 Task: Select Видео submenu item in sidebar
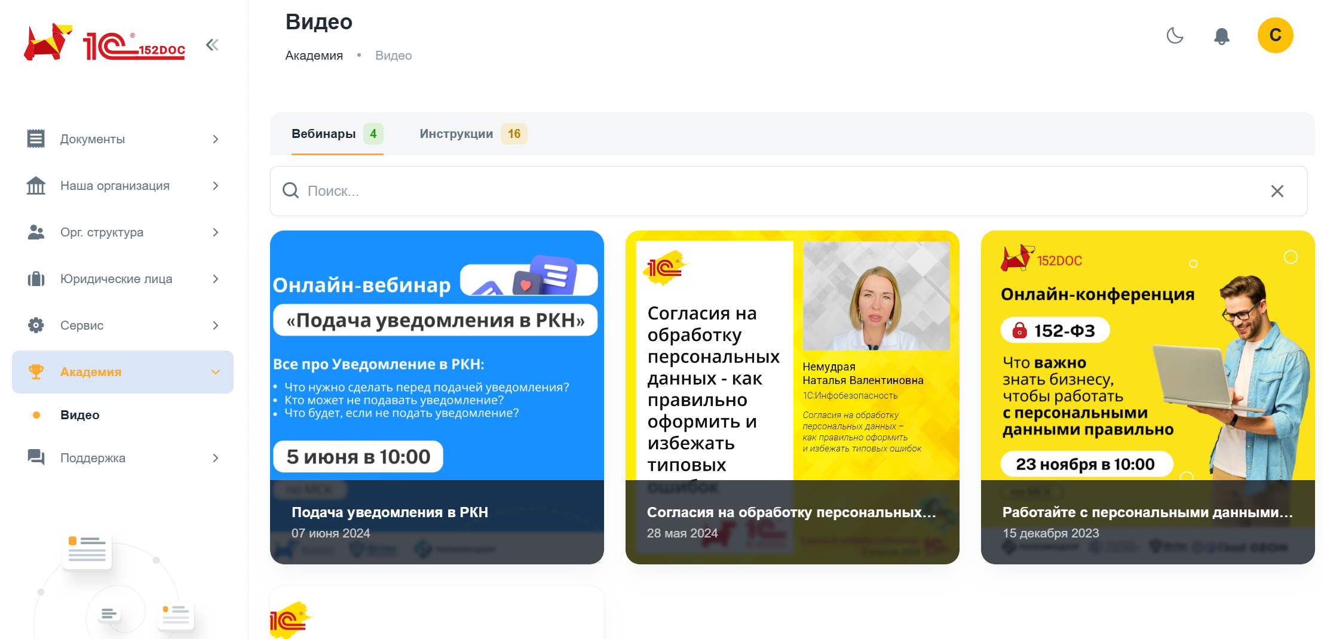(79, 415)
